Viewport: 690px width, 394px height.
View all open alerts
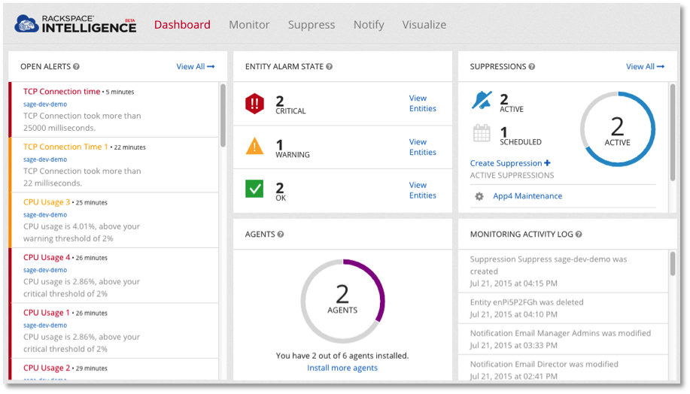pyautogui.click(x=196, y=66)
